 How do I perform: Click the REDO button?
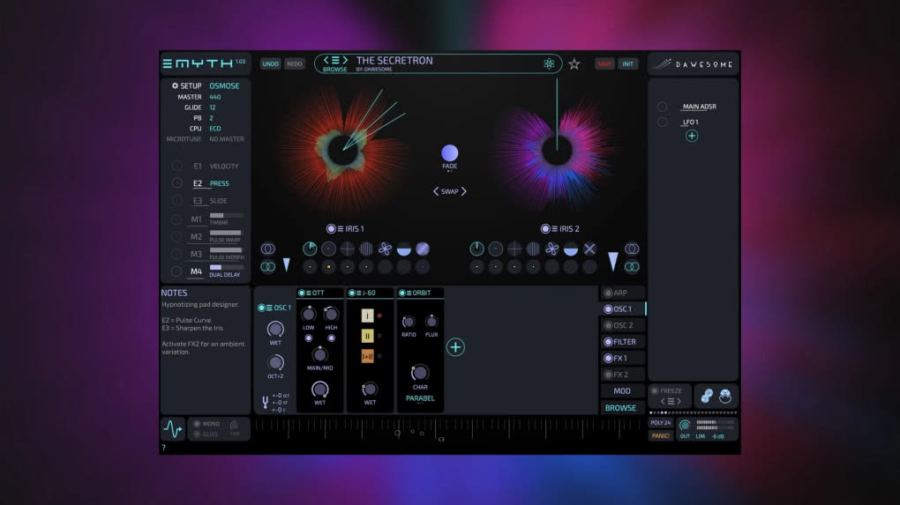[x=295, y=63]
